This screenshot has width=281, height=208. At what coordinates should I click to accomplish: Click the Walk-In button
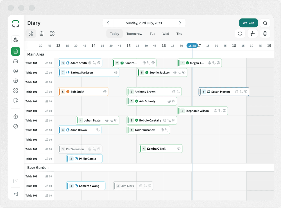(248, 23)
